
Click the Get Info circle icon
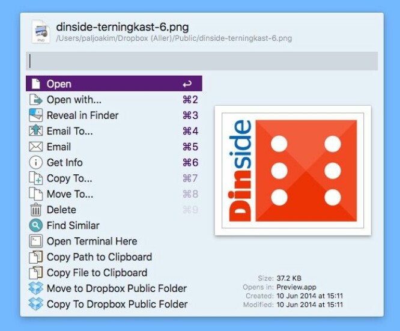tap(35, 163)
